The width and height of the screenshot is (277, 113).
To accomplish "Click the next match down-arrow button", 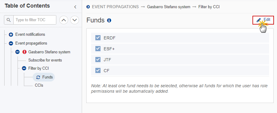I will 74,20.
